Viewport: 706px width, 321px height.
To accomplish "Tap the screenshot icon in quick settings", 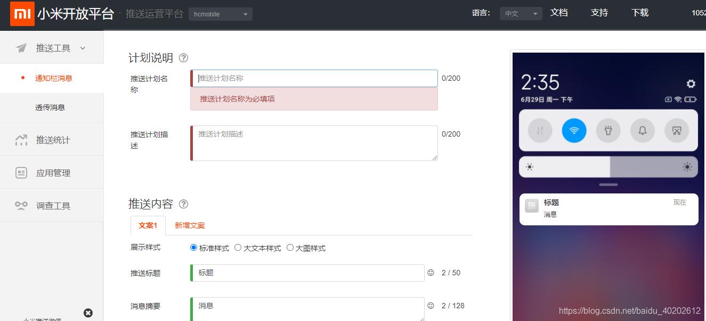I will (x=677, y=130).
